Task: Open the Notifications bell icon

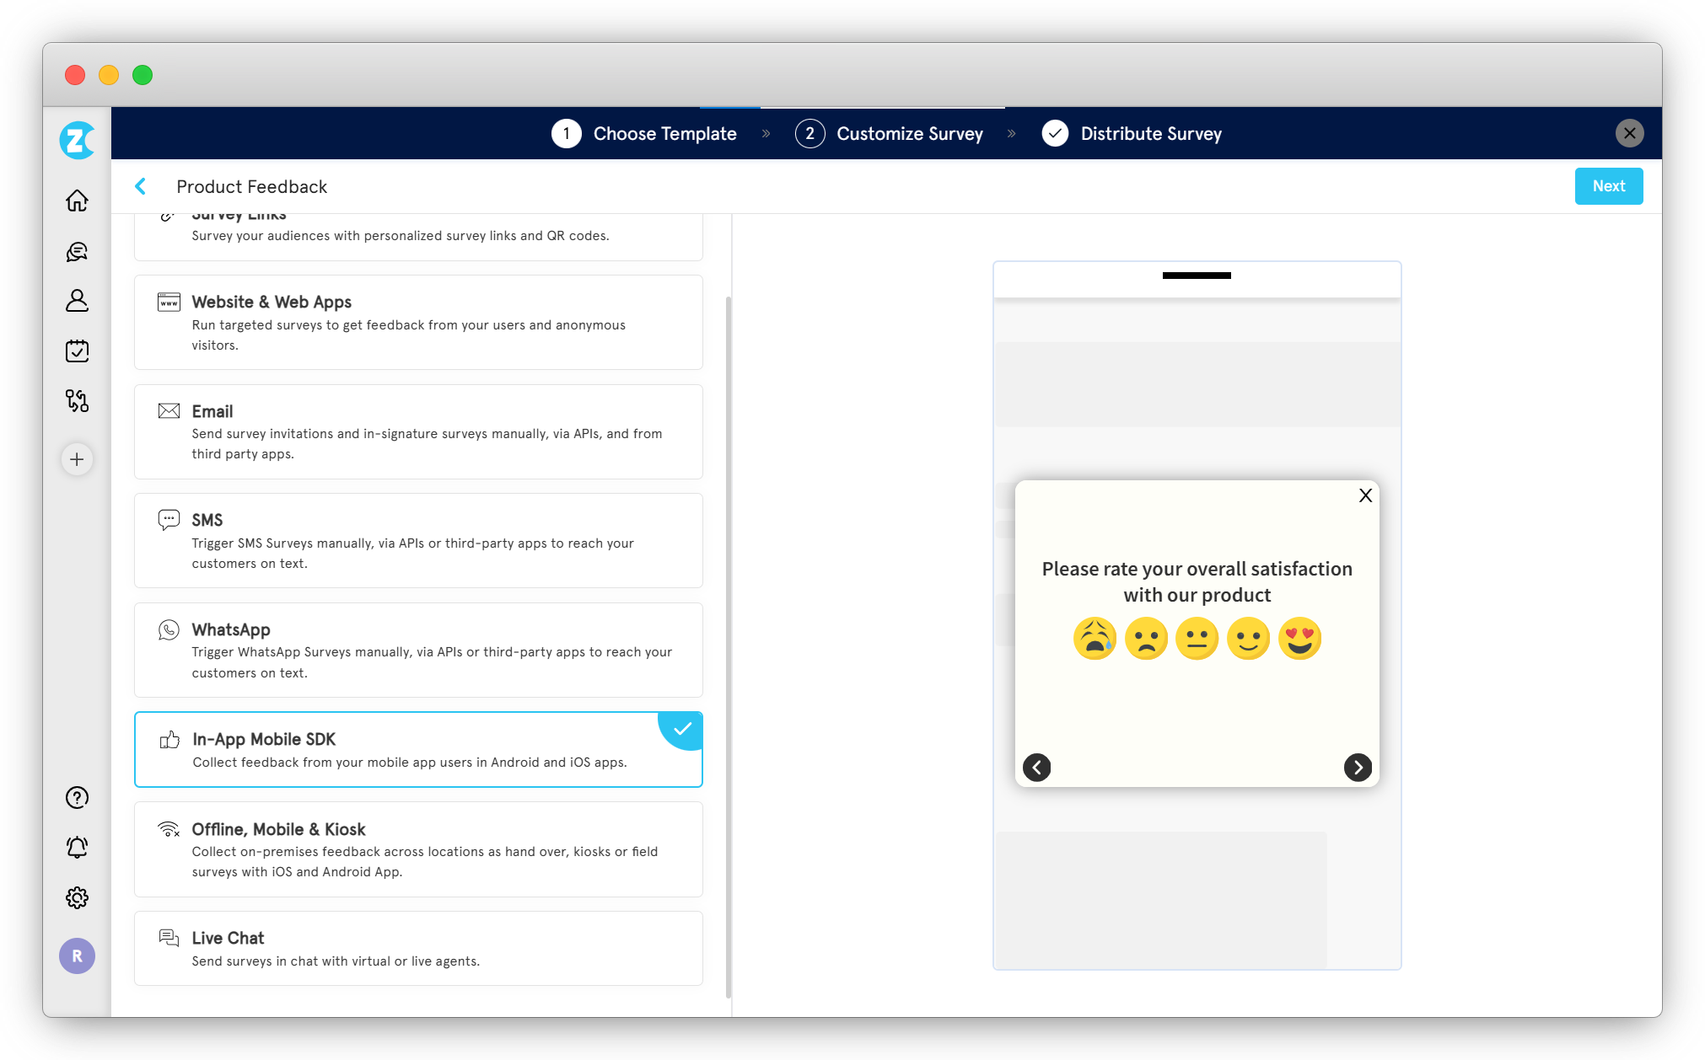Action: click(x=77, y=847)
